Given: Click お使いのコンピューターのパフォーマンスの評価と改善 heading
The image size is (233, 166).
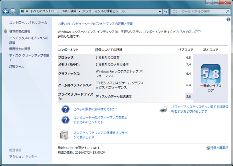Looking at the screenshot, I should click(x=95, y=24).
